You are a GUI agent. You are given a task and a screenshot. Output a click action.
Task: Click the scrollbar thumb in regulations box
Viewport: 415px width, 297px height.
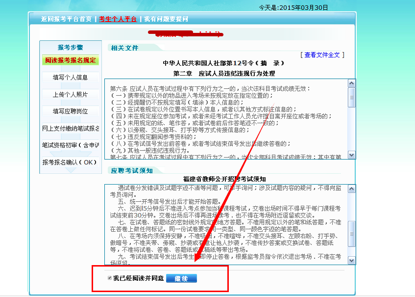point(352,97)
